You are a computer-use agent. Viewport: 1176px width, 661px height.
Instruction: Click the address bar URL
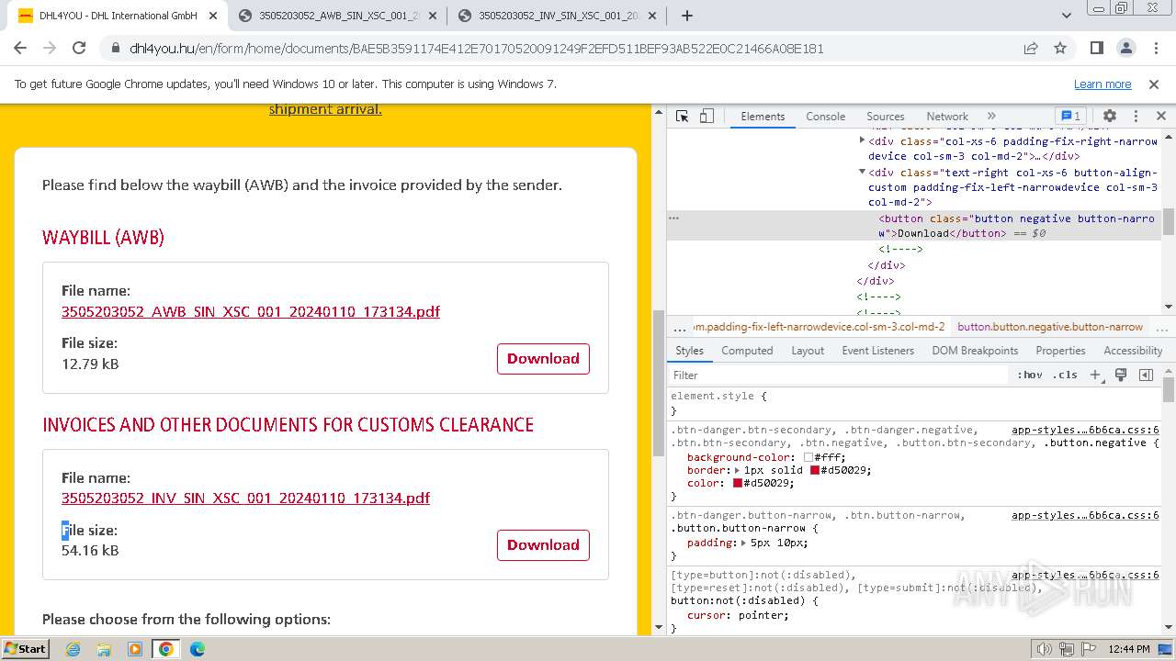coord(476,49)
